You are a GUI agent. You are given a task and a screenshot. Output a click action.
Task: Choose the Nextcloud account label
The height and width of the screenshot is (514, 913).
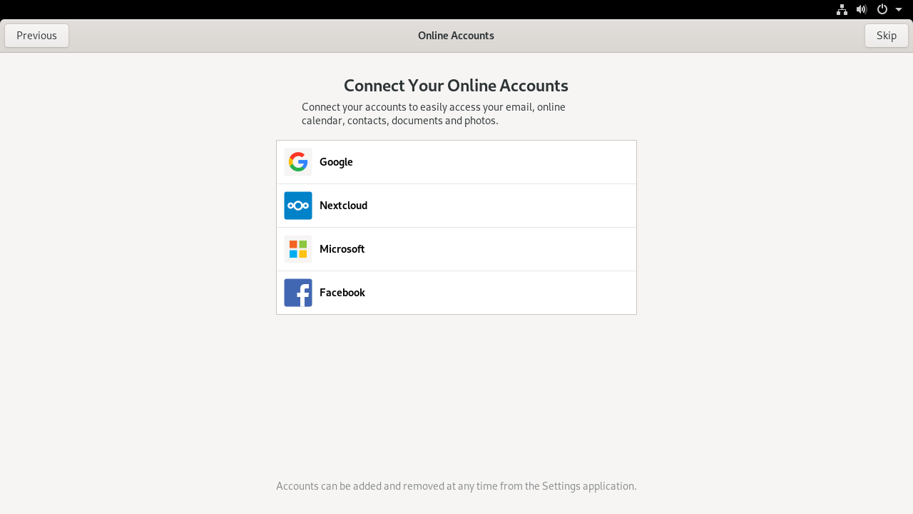click(x=343, y=206)
